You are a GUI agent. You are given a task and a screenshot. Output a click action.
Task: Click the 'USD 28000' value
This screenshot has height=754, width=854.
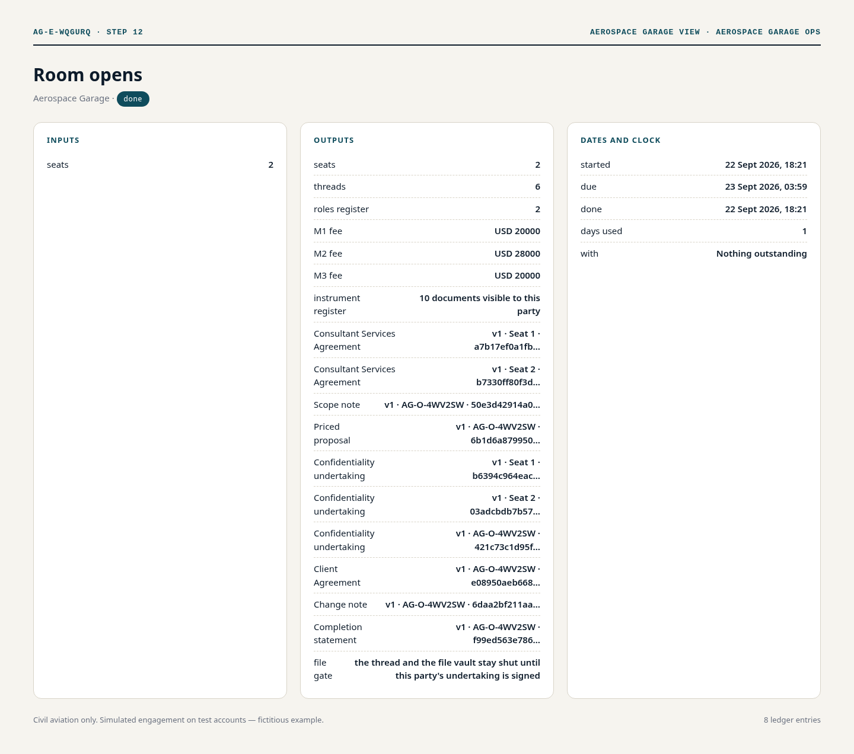[x=517, y=254]
